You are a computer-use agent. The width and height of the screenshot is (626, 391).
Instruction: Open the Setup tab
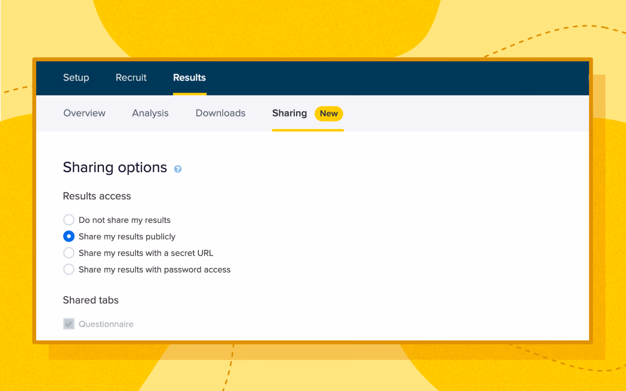[76, 77]
